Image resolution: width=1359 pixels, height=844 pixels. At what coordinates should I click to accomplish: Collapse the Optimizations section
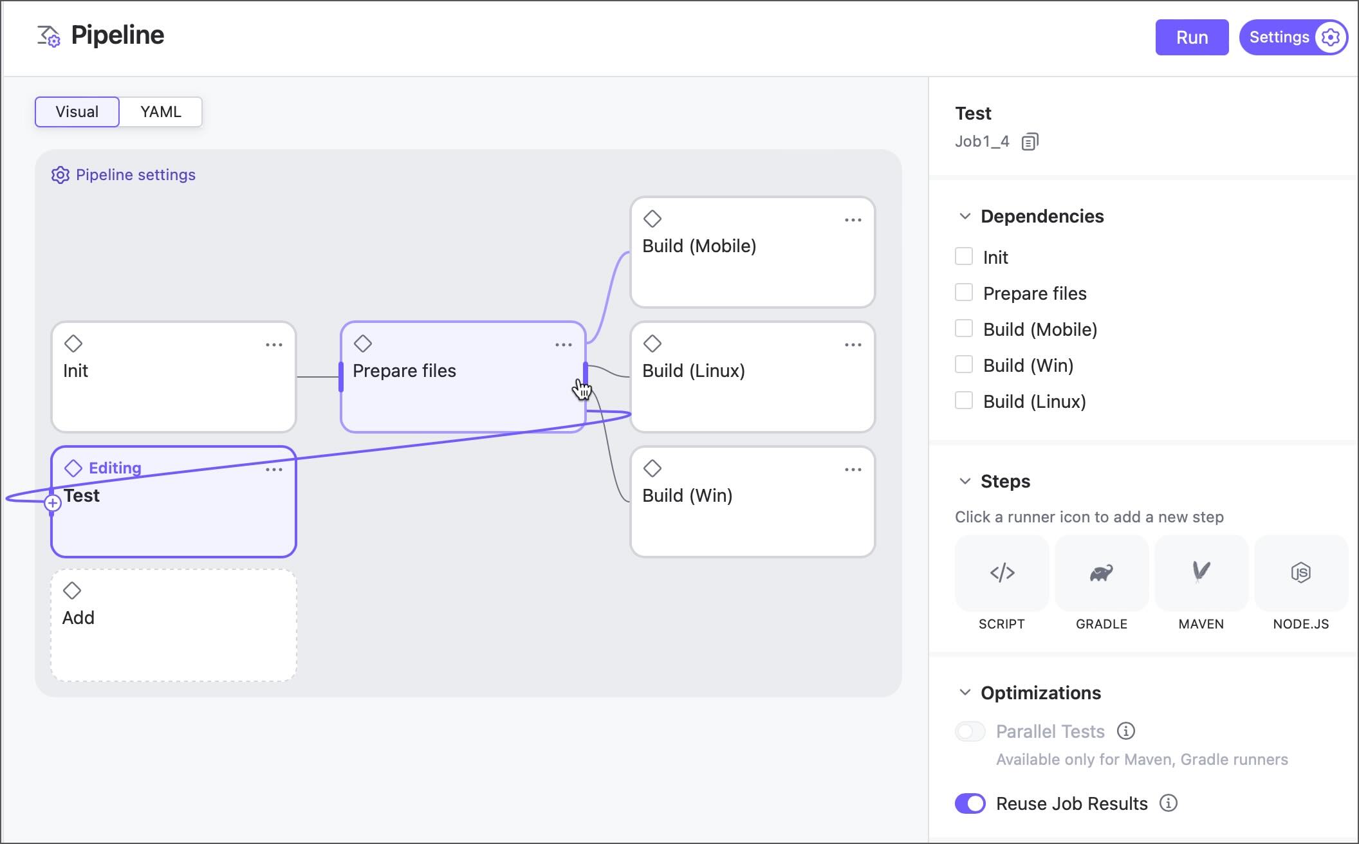[965, 693]
